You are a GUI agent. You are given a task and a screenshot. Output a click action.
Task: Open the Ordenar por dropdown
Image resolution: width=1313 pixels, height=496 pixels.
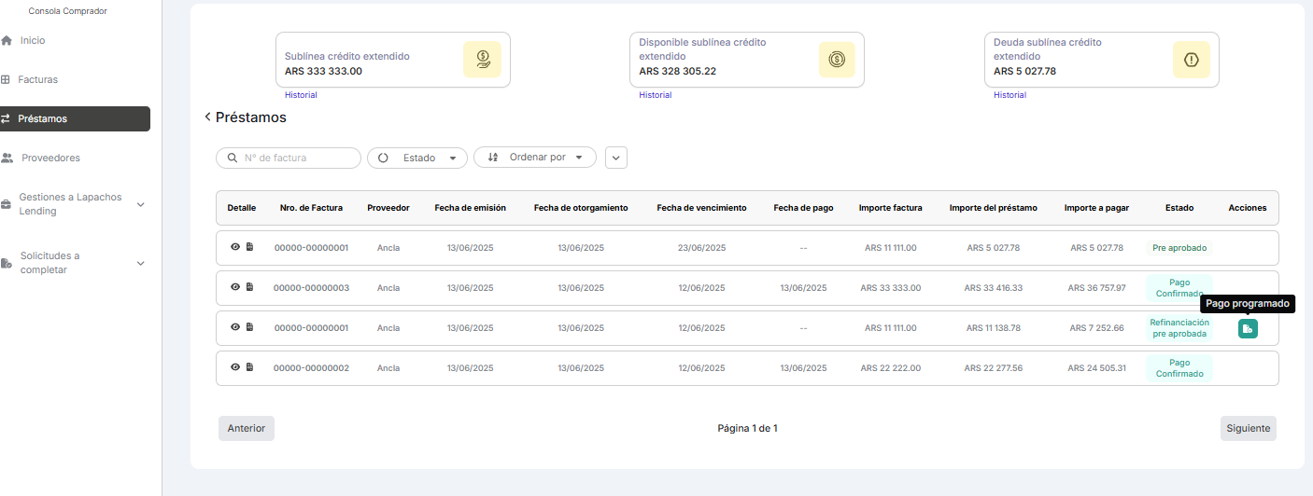(x=535, y=158)
